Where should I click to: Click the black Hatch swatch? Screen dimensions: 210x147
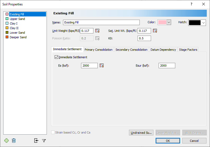(195, 23)
